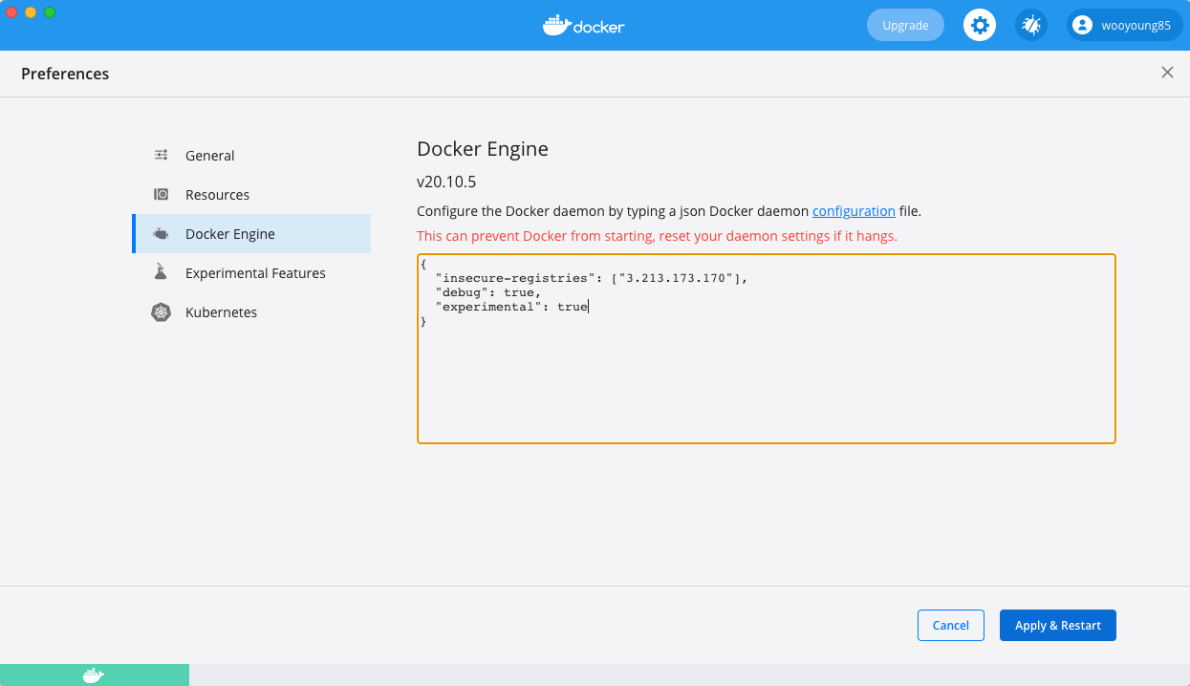Click the Kubernetes wheel icon

(x=161, y=312)
